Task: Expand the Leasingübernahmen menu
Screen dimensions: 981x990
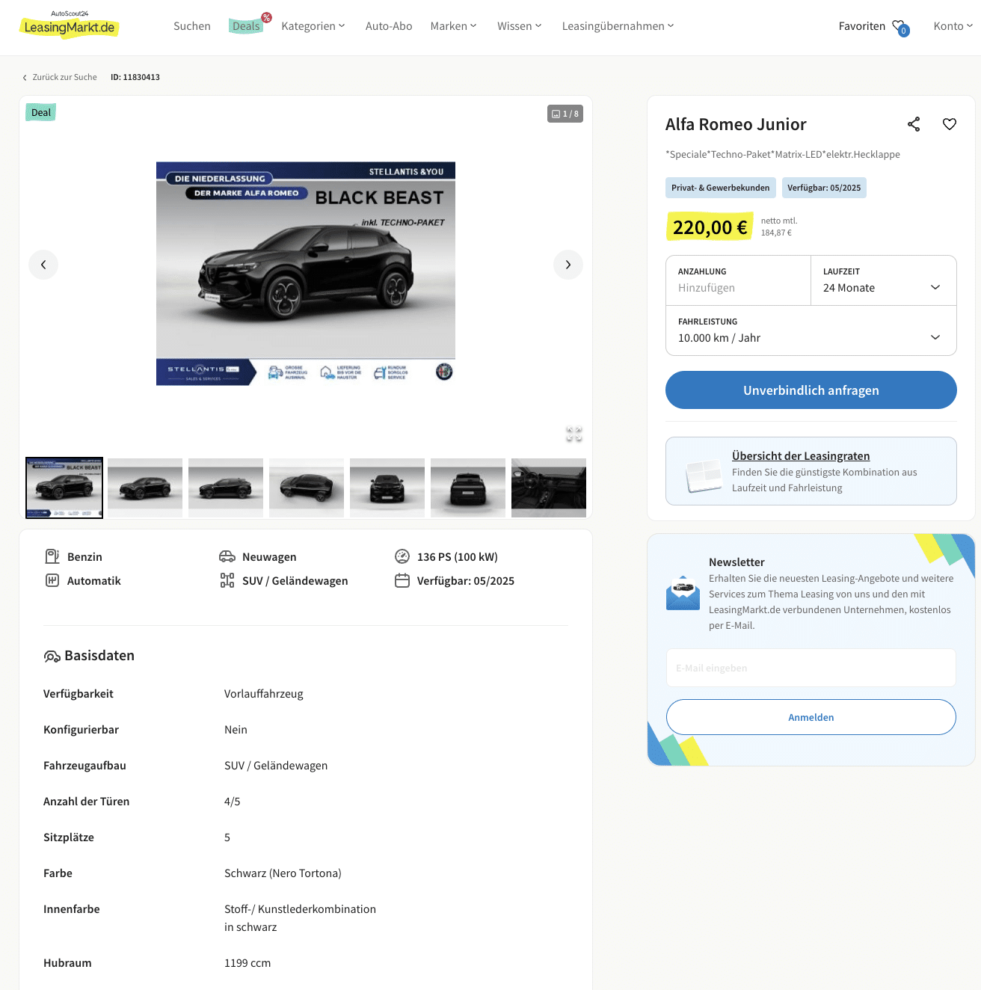Action: pos(618,26)
